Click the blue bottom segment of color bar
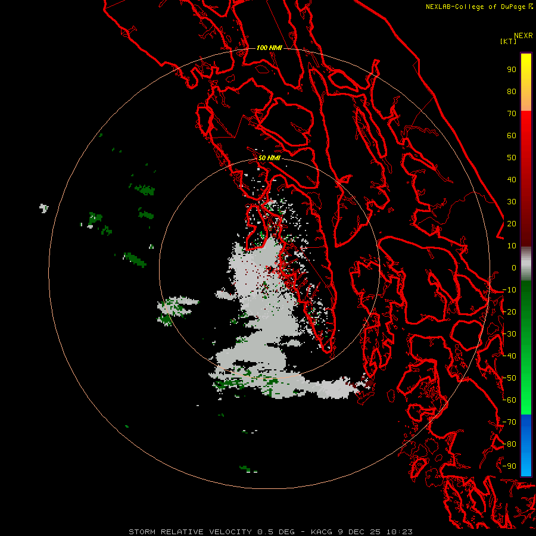 [x=526, y=445]
